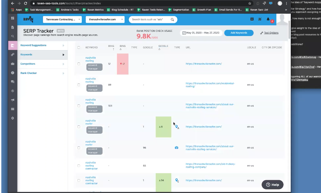Sort by the GOOGLE rank column header
The image size is (321, 193).
pos(148,48)
